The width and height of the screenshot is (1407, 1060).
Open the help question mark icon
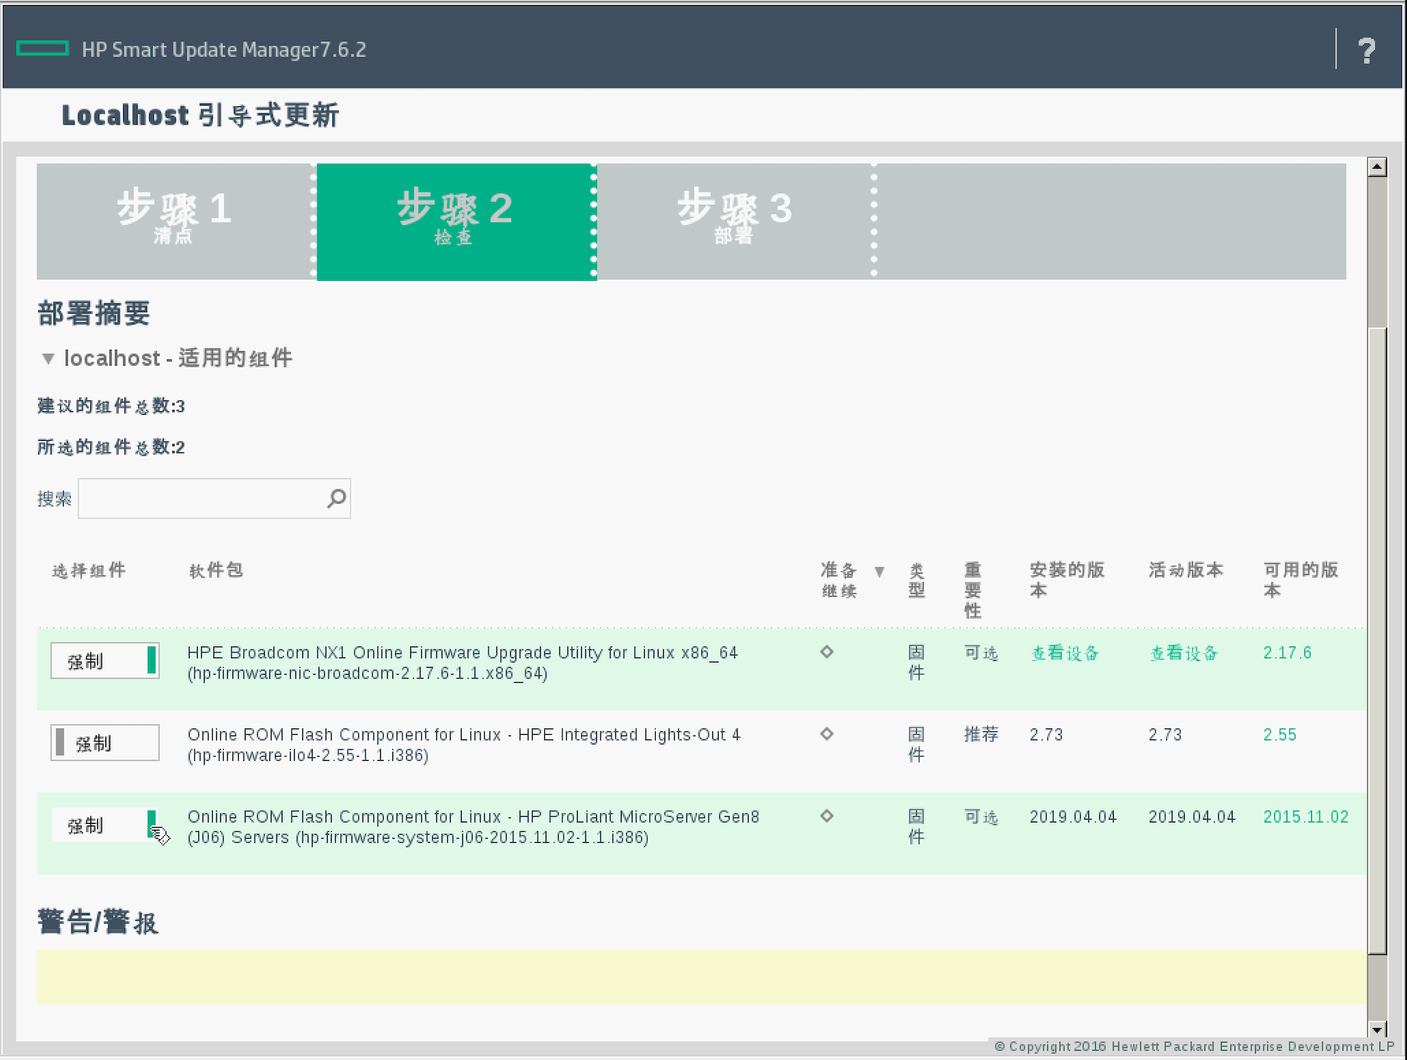[x=1366, y=50]
